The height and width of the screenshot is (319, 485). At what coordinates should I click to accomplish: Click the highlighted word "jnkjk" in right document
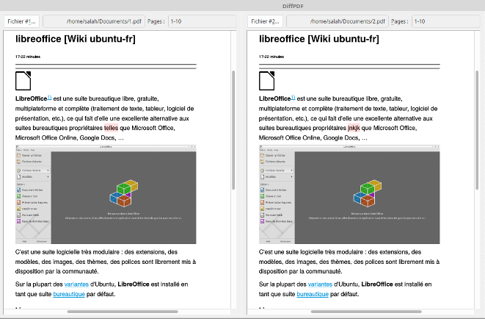click(x=354, y=128)
